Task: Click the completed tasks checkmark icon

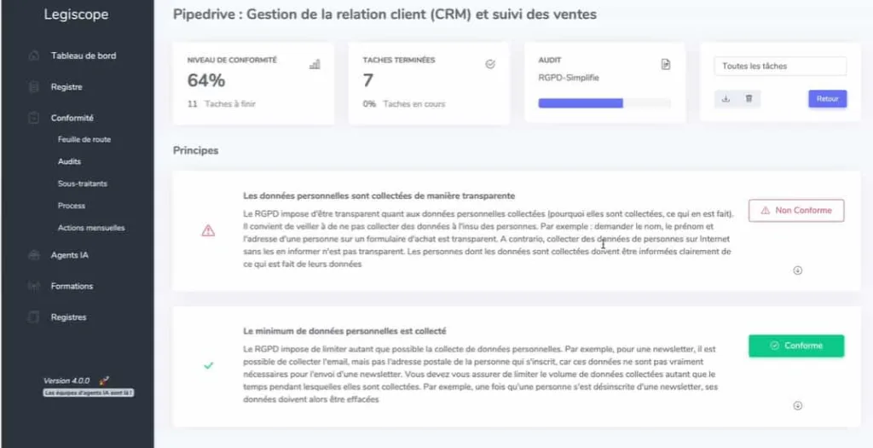Action: [x=490, y=64]
